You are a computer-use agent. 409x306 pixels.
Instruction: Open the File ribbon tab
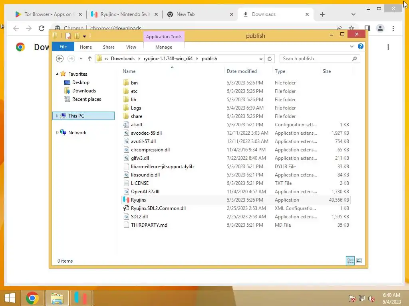click(63, 47)
